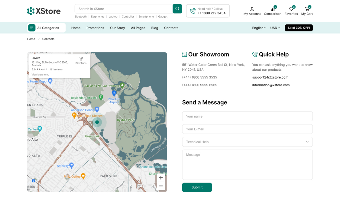Image resolution: width=340 pixels, height=200 pixels.
Task: Click the All Categories hamburger icon
Action: [x=32, y=28]
